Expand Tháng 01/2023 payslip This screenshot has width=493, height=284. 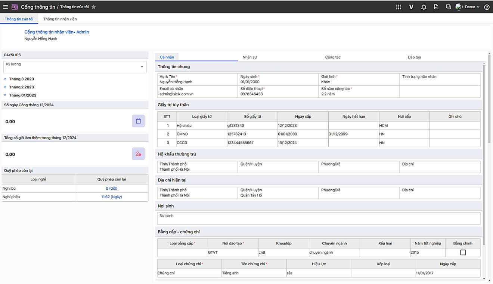click(x=22, y=95)
